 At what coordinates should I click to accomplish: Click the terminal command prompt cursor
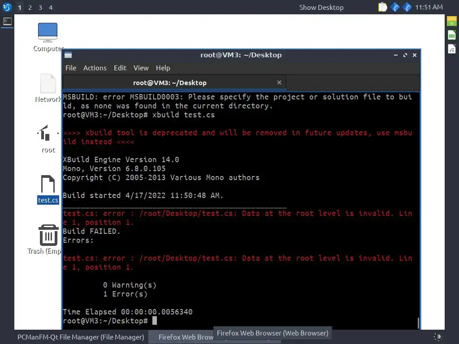pos(155,321)
